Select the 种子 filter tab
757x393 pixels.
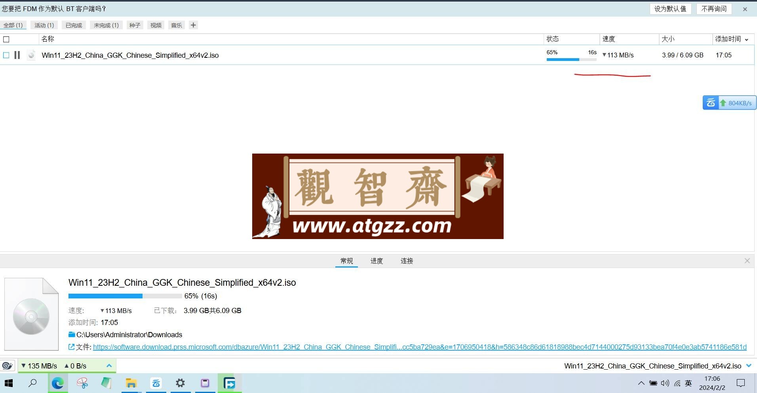click(x=135, y=25)
